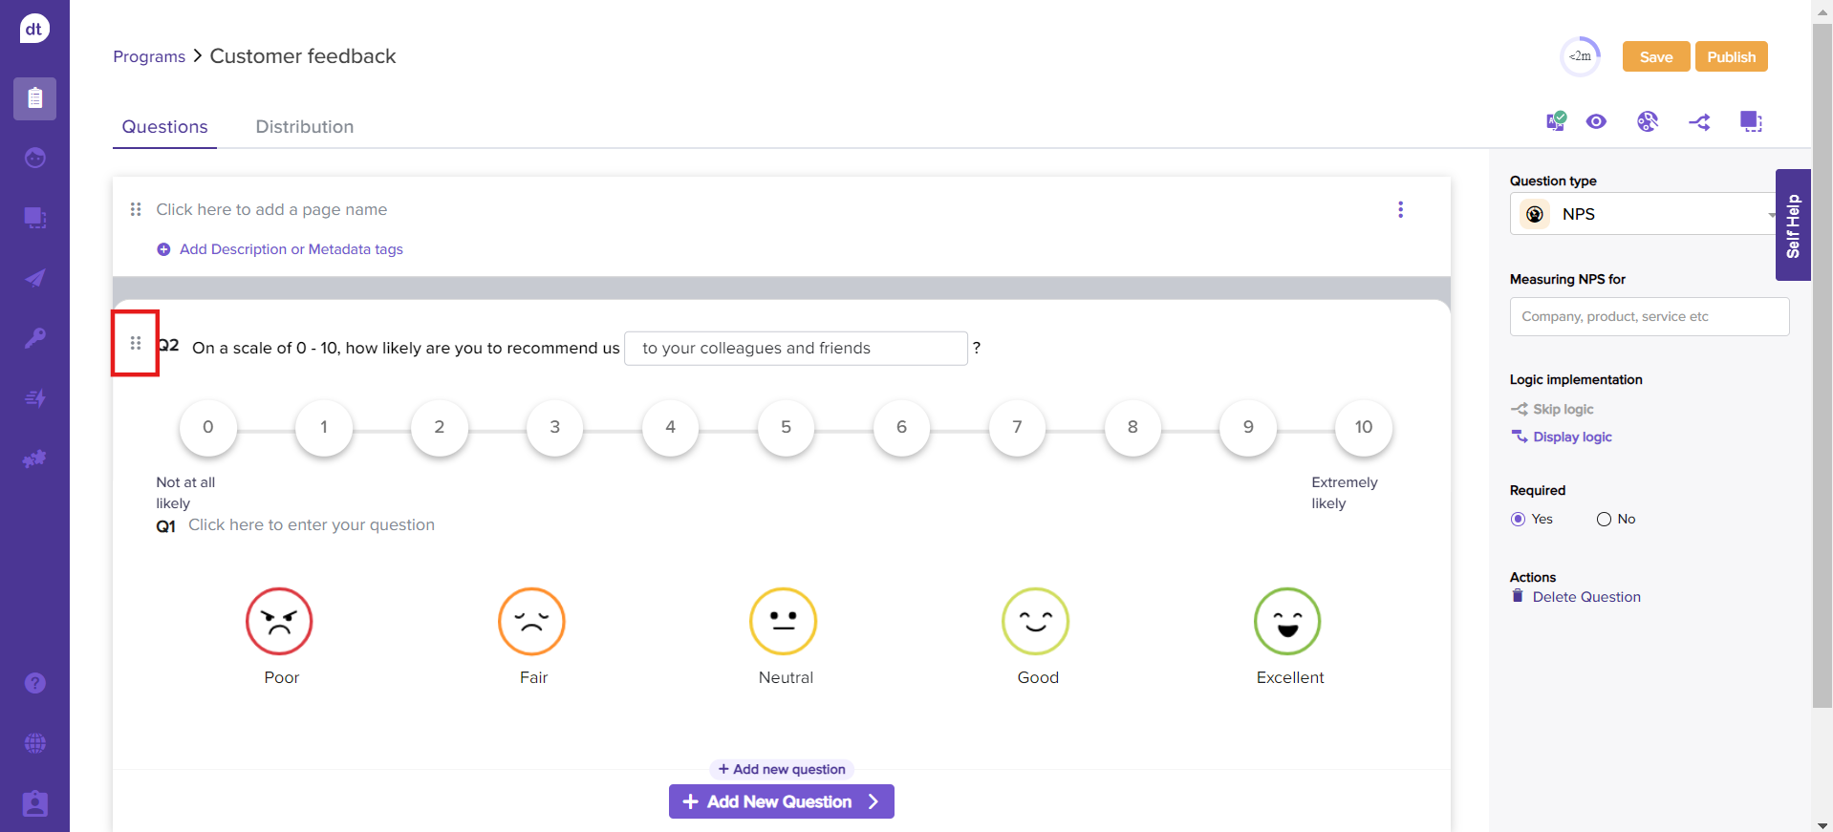
Task: Select the Questions tab
Action: (164, 127)
